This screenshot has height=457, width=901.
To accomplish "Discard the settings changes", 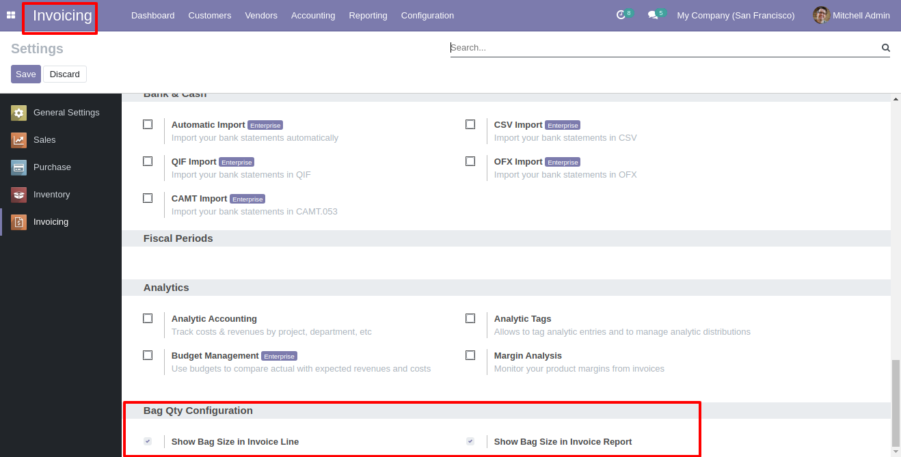I will coord(65,74).
